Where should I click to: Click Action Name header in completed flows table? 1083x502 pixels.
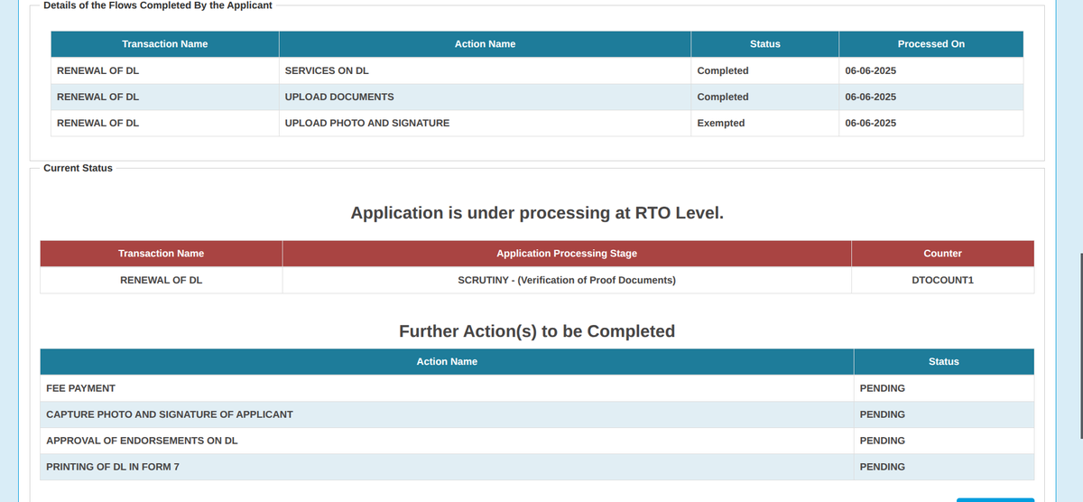tap(485, 43)
